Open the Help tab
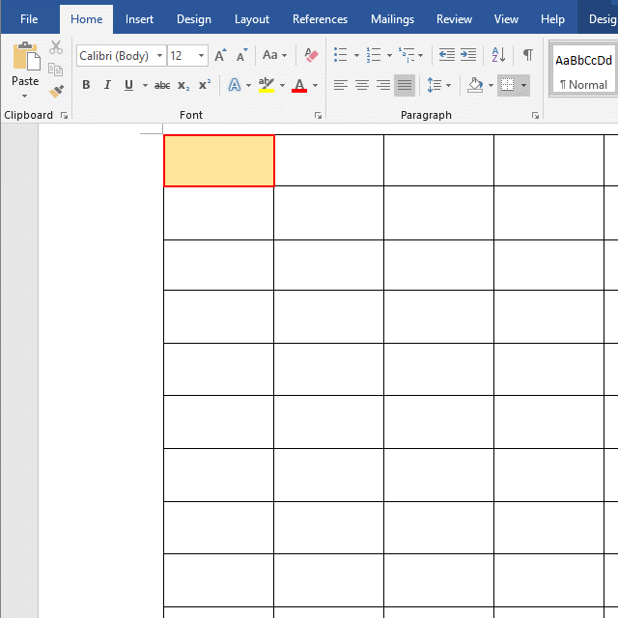The width and height of the screenshot is (618, 618). tap(552, 19)
